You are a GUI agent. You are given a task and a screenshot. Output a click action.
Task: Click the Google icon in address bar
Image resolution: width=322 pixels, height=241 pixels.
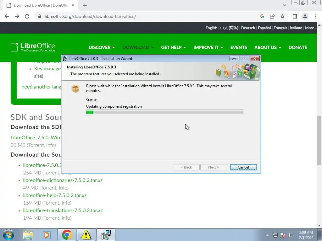point(262,16)
